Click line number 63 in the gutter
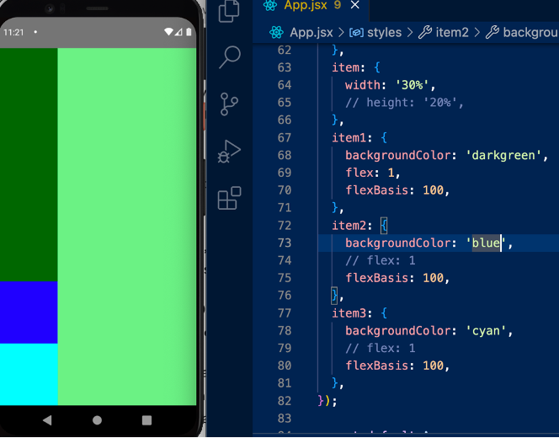Screen dimensions: 559x438 (285, 67)
